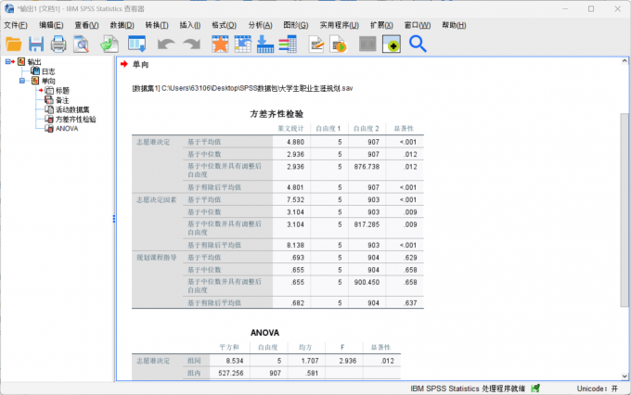This screenshot has height=395, width=631.
Task: Open the 插入(I) menu
Action: (x=190, y=25)
